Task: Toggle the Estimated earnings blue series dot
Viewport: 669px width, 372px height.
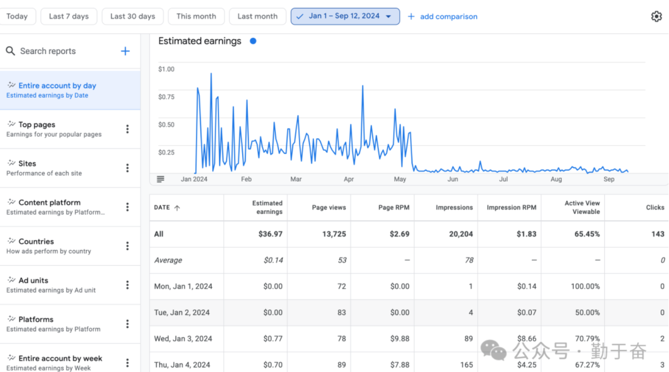Action: [253, 41]
